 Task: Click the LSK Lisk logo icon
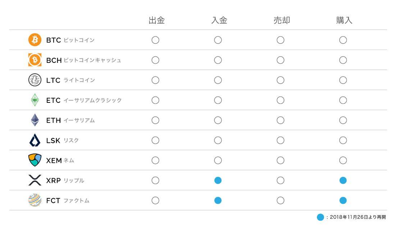35,140
